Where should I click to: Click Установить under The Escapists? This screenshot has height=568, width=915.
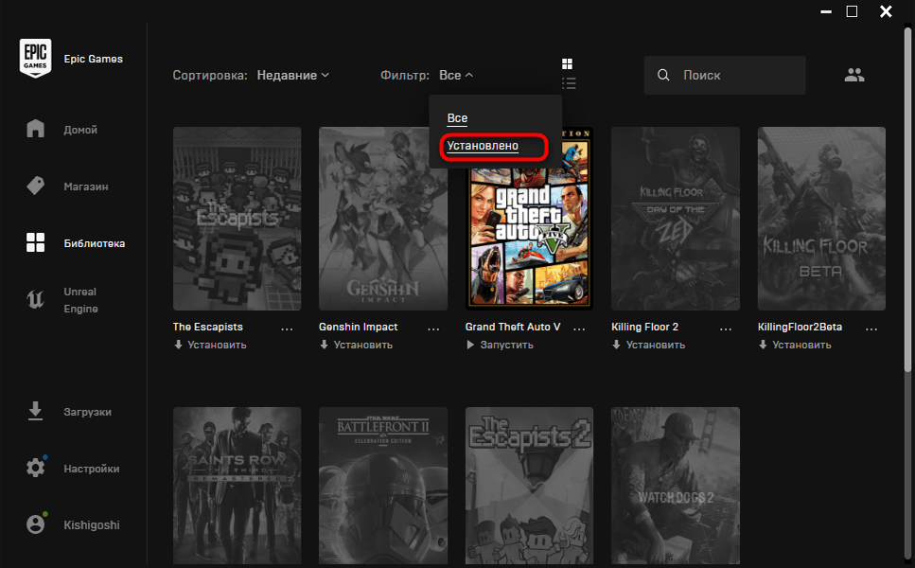[x=217, y=345]
